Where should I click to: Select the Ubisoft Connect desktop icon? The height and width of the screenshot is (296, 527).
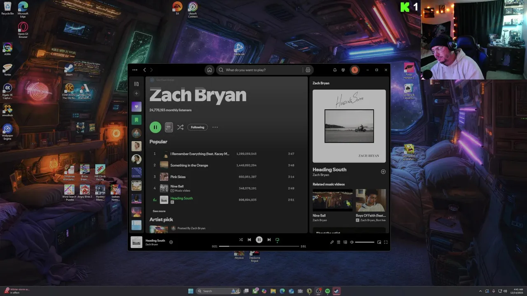coord(193,10)
